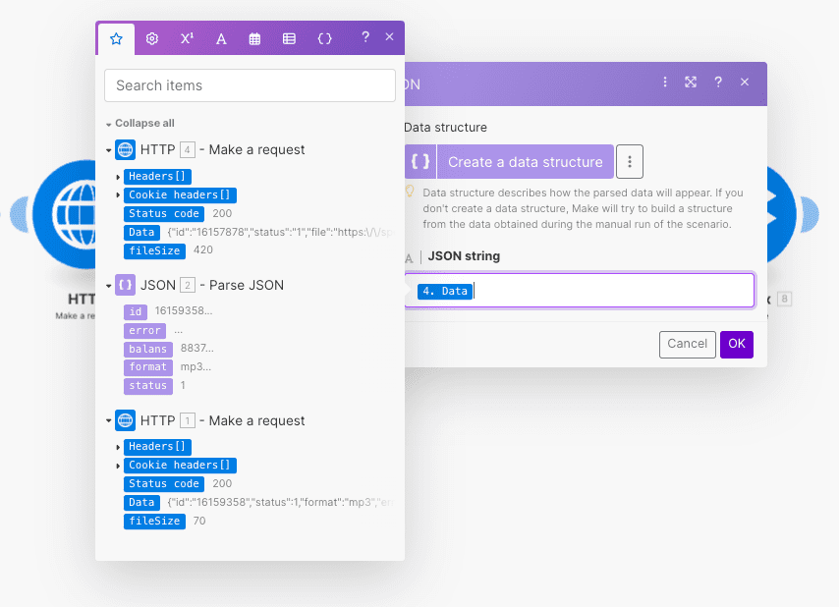The height and width of the screenshot is (607, 839).
Task: Expand JSON dialog to fullscreen
Action: 691,82
